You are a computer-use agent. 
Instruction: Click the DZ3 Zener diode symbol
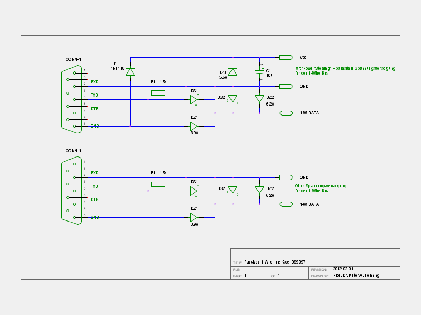click(233, 71)
